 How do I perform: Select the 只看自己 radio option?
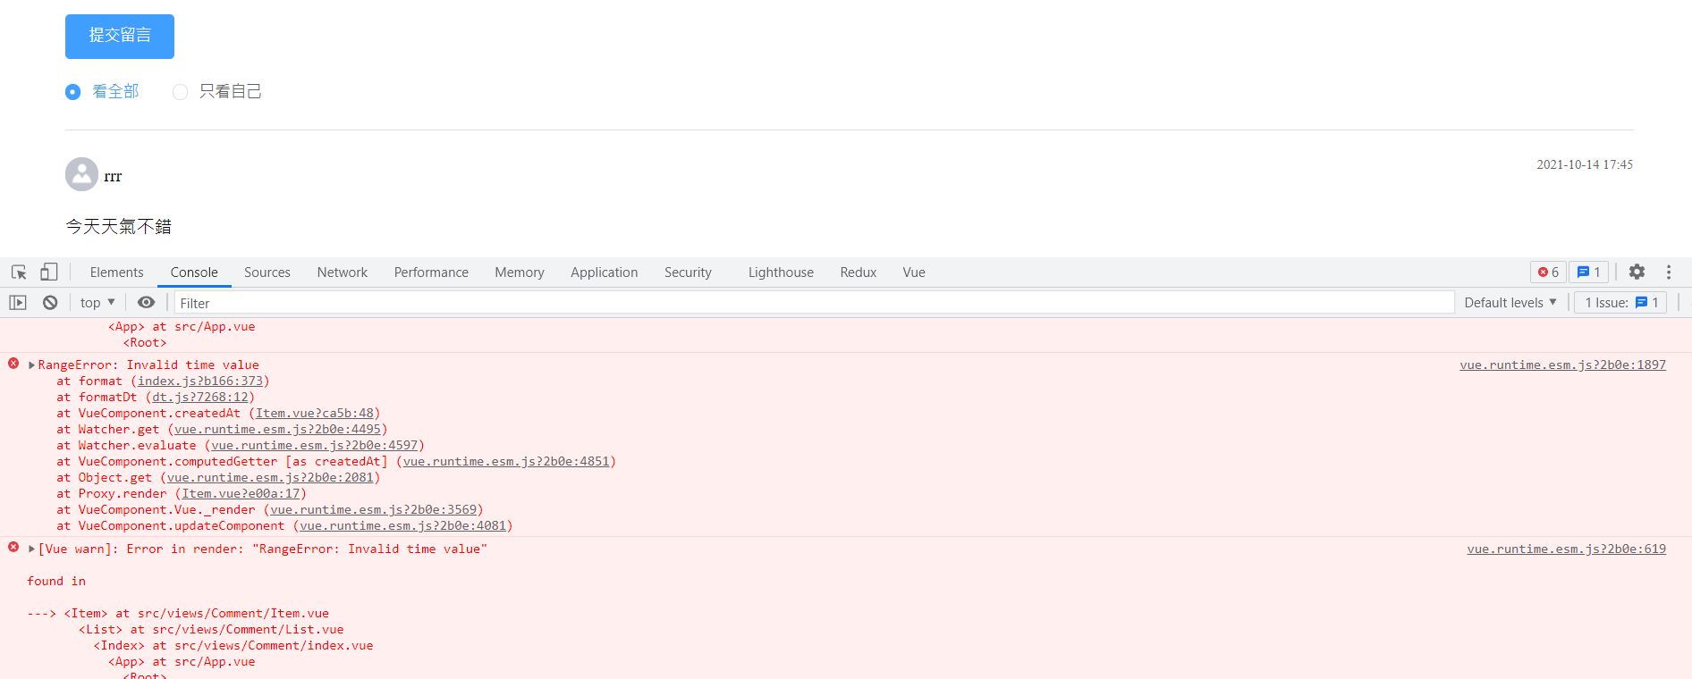tap(217, 91)
